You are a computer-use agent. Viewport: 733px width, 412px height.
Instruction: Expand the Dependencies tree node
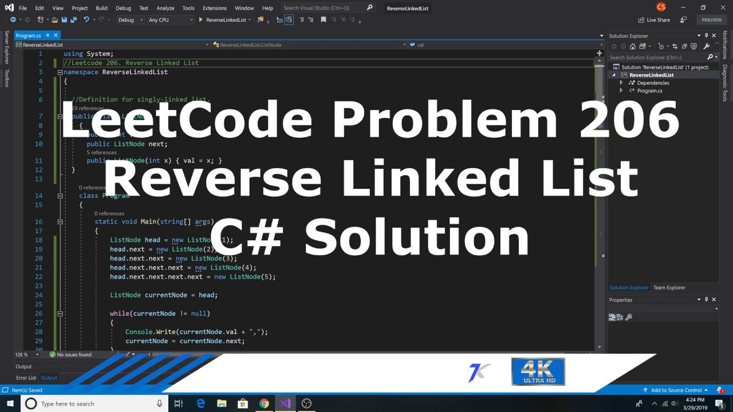(621, 82)
